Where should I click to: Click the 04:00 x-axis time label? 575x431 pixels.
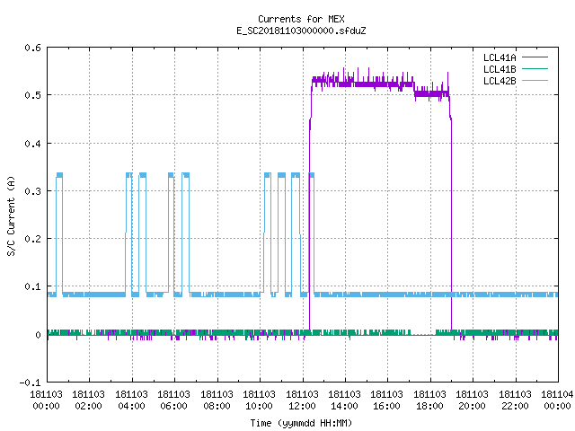coord(131,406)
